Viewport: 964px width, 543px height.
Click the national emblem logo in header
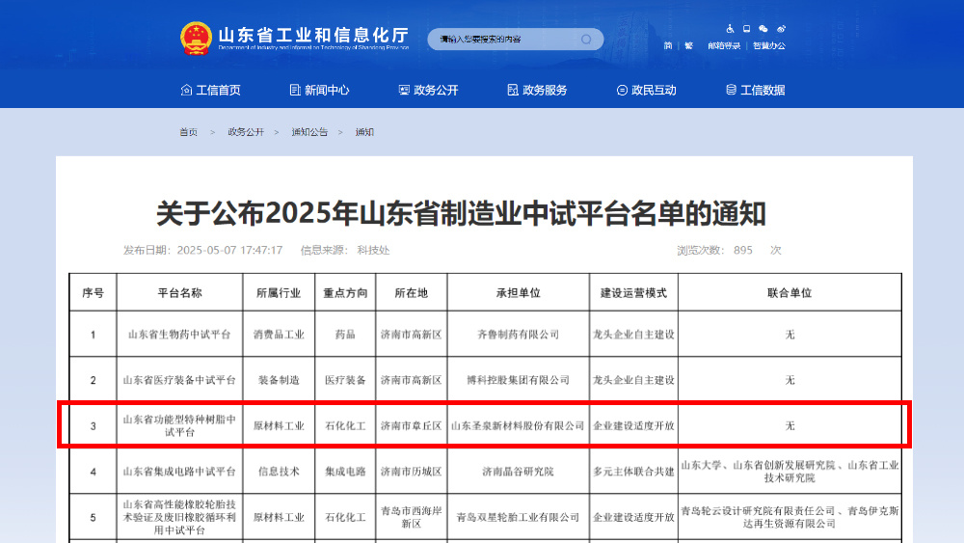196,39
